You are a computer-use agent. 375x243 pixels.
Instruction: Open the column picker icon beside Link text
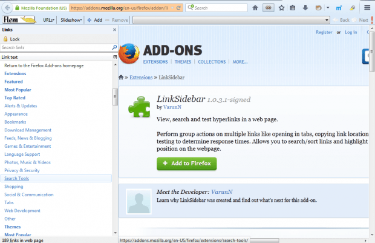point(115,57)
